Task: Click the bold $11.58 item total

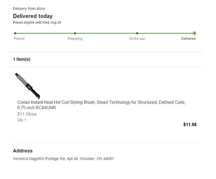Action: point(190,124)
